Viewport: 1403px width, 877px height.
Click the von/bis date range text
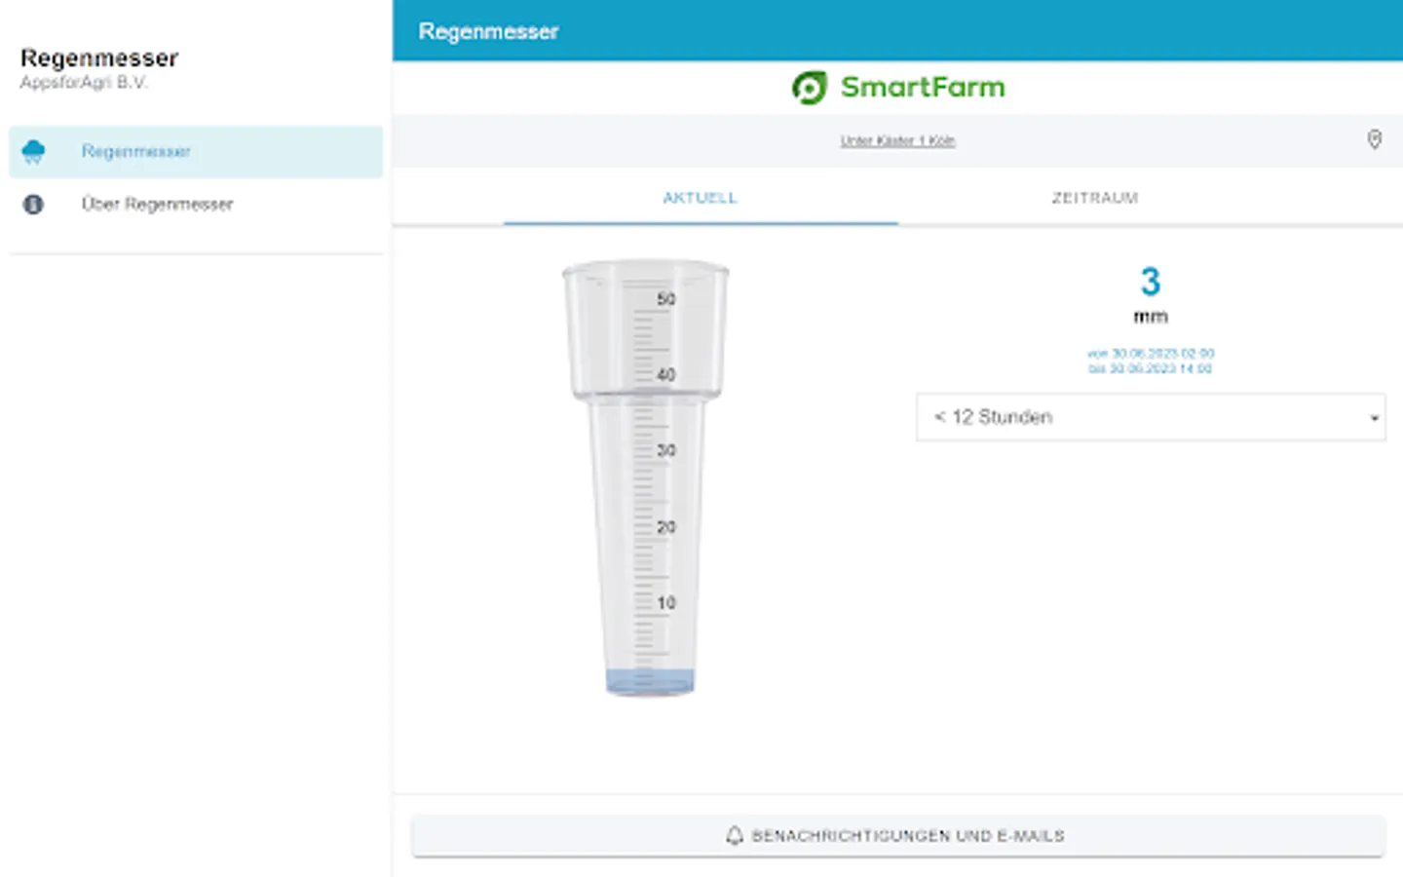click(1151, 361)
